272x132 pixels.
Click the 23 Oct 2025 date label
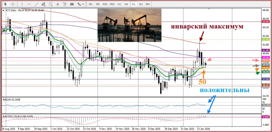click(x=89, y=129)
